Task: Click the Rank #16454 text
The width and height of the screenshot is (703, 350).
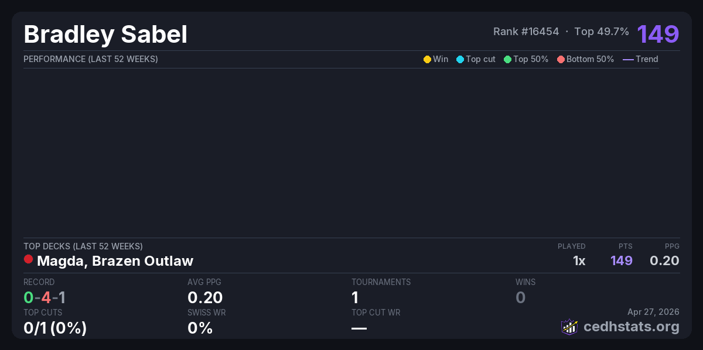Action: tap(526, 32)
